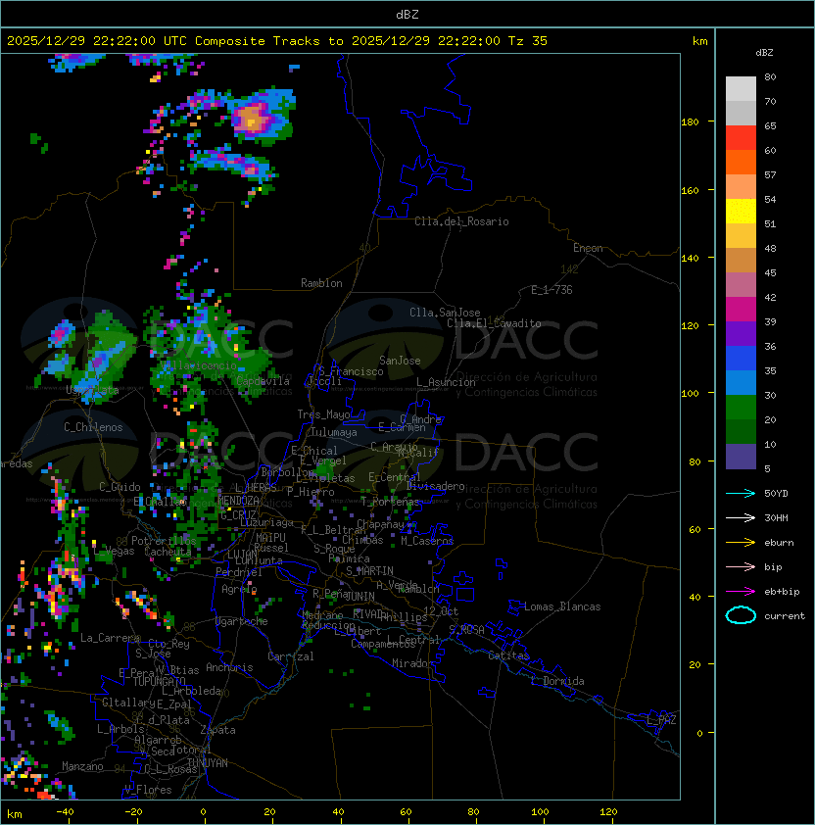Image resolution: width=815 pixels, height=825 pixels.
Task: Click the Villavicencio label on map
Action: click(x=200, y=365)
